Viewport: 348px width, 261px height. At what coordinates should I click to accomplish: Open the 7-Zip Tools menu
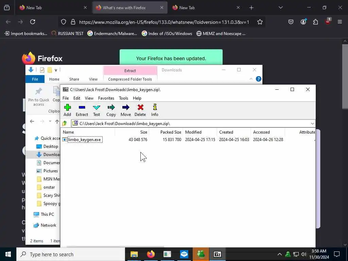click(x=123, y=98)
